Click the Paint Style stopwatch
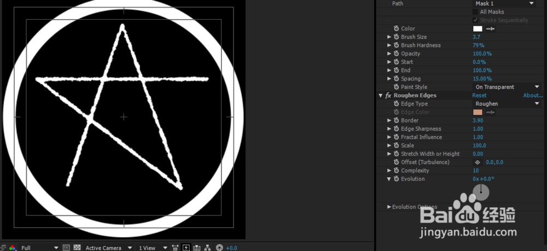Viewport: 547px width, 251px height. pos(396,87)
